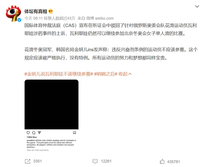Open the attached Instagram post image
This screenshot has width=205, height=167.
pyautogui.click(x=51, y=116)
